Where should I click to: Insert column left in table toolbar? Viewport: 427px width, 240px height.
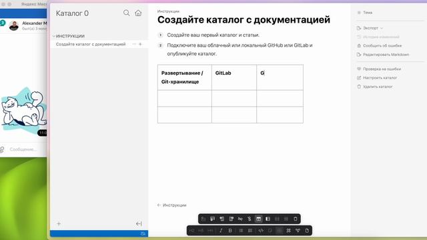(x=222, y=219)
